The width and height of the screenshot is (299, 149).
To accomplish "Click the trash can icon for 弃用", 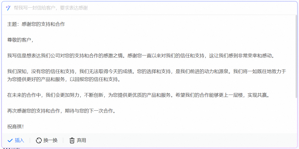I will pos(72,141).
